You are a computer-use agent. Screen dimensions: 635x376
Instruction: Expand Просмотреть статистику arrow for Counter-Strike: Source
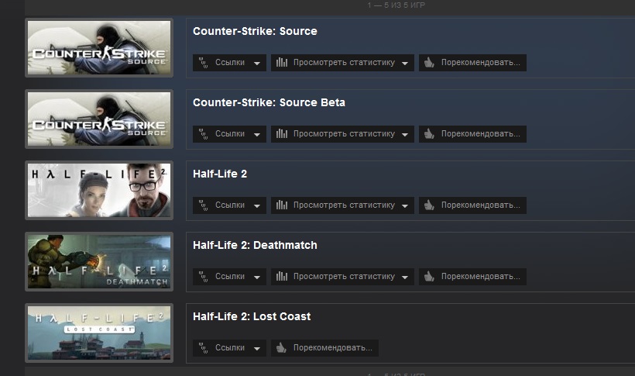tap(405, 64)
